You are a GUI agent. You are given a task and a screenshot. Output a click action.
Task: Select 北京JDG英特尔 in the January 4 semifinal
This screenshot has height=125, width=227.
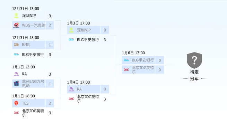(88, 99)
